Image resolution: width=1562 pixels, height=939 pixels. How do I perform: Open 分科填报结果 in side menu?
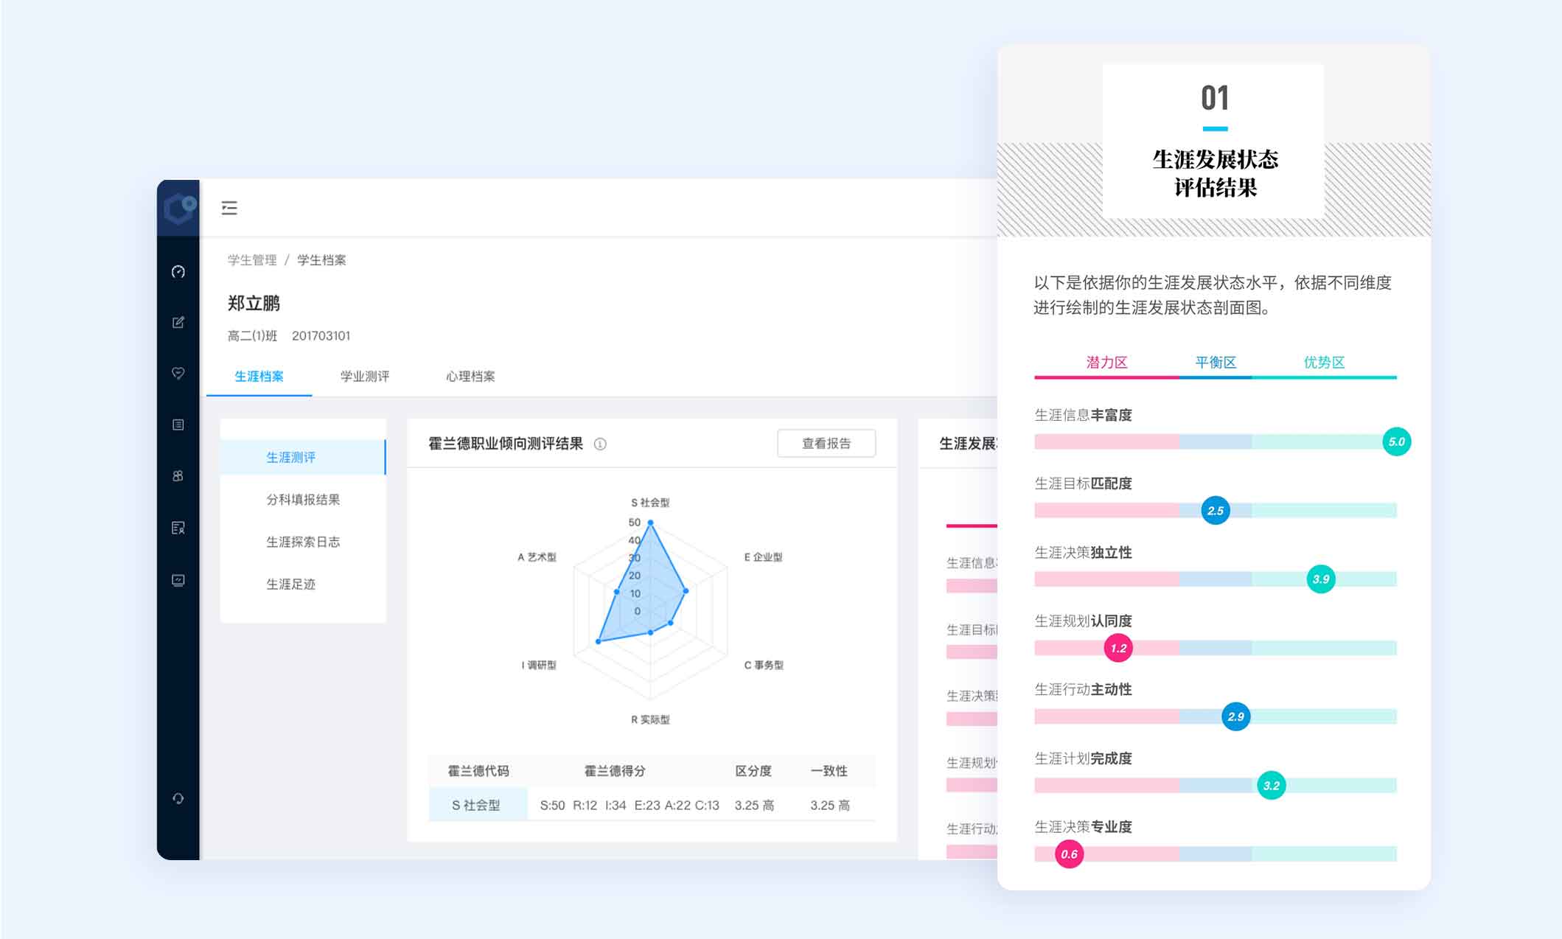point(303,500)
